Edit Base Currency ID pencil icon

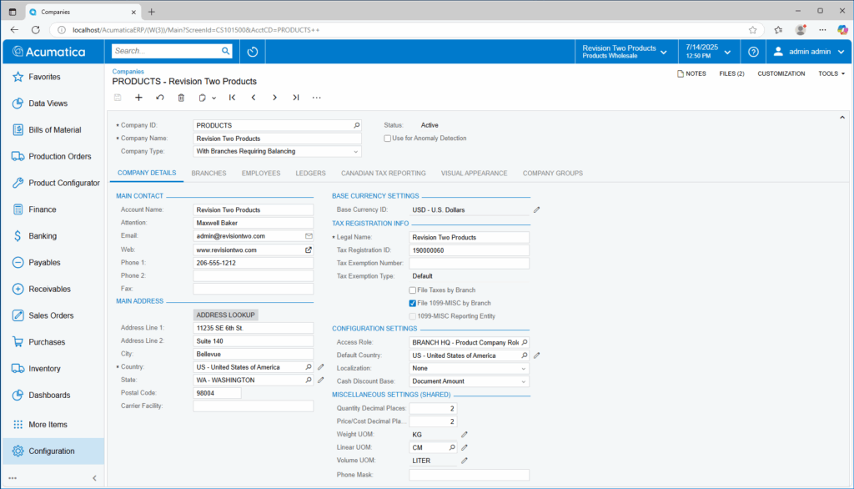click(536, 210)
